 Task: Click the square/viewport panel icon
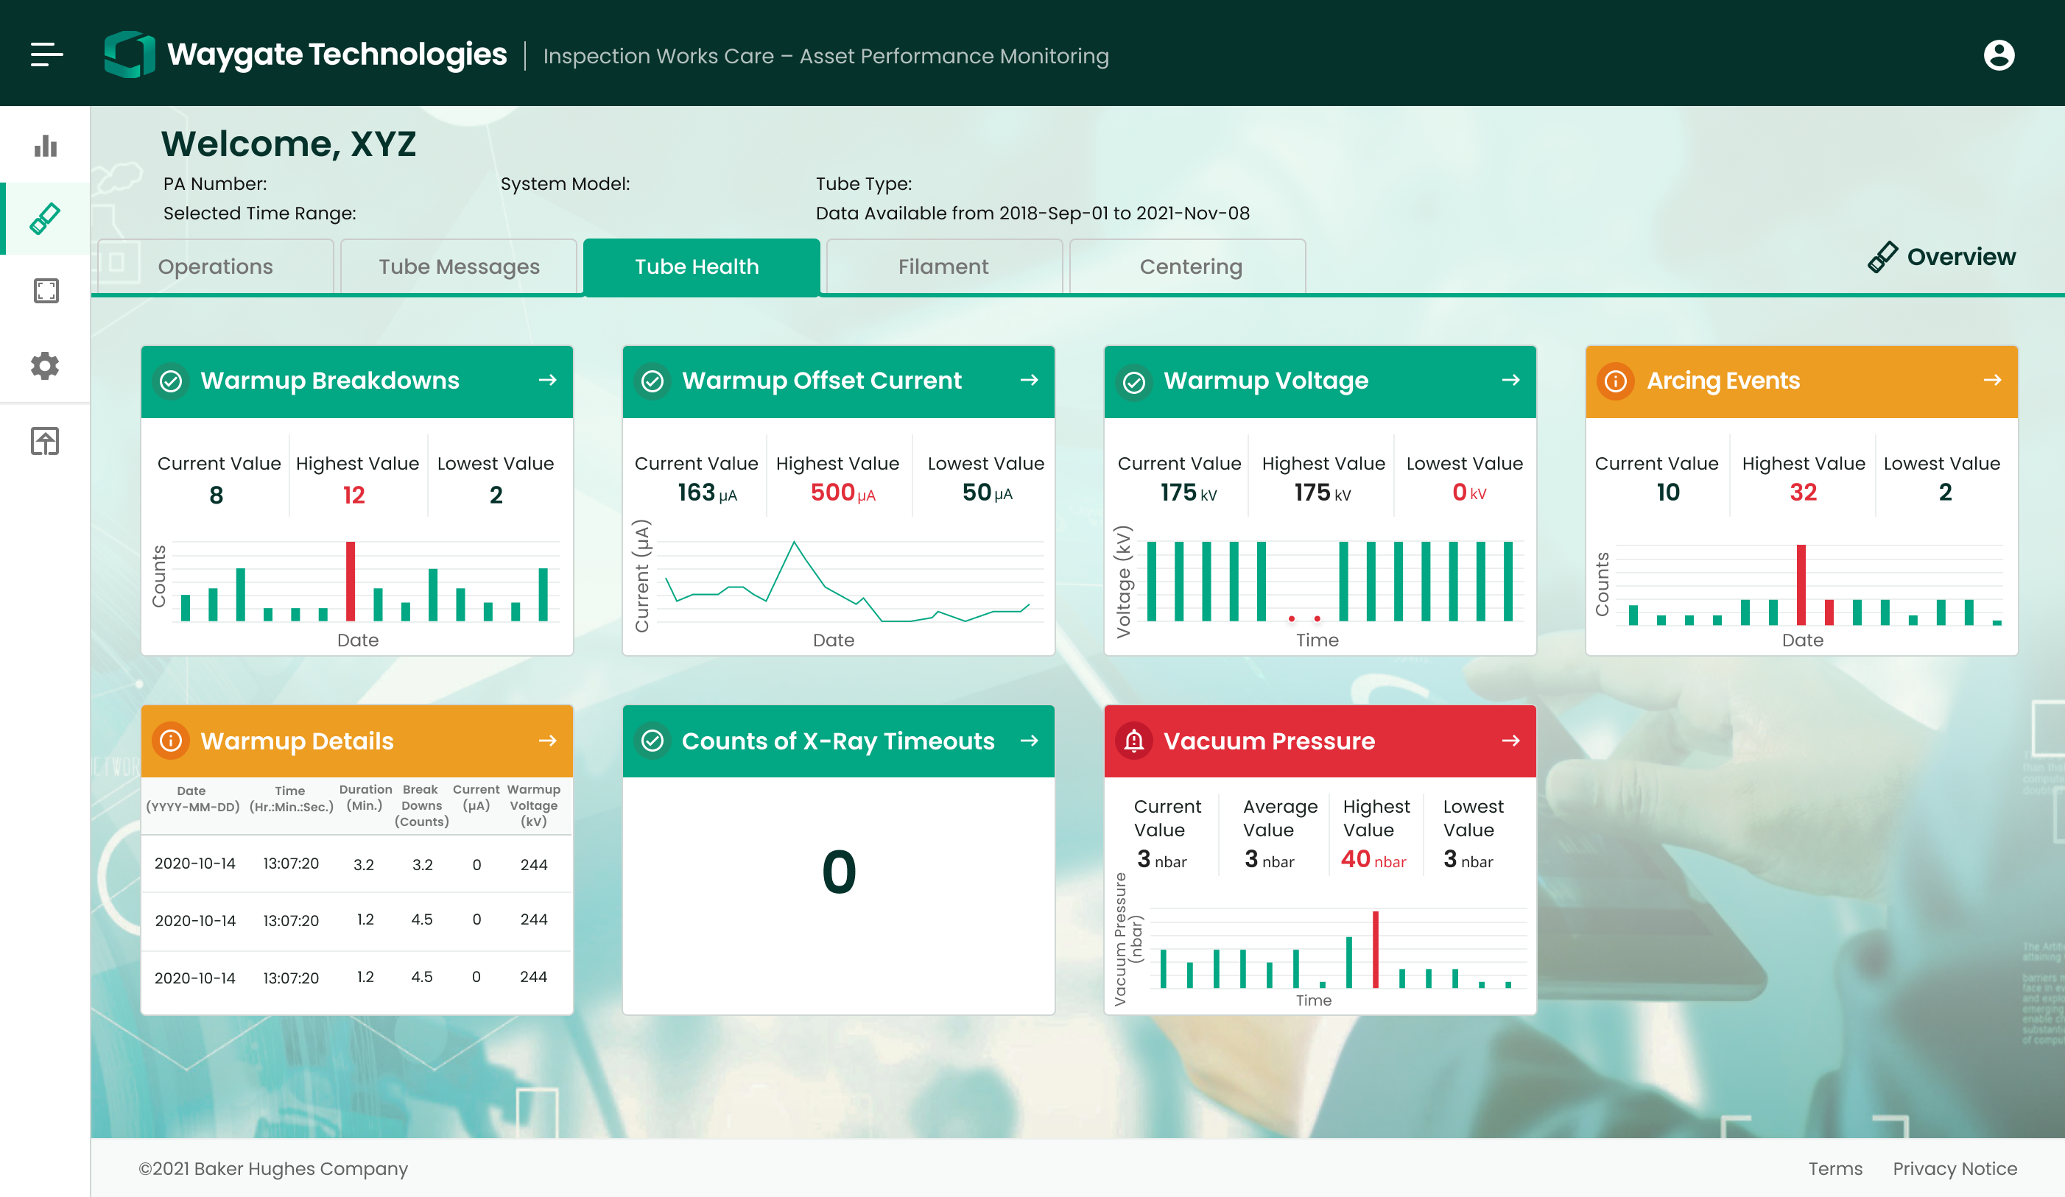(44, 291)
